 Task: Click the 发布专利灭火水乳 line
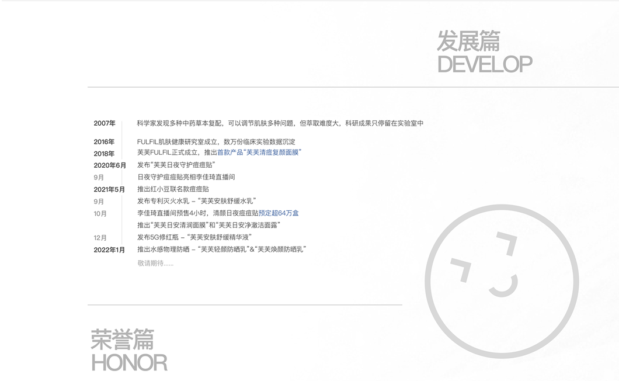[197, 201]
